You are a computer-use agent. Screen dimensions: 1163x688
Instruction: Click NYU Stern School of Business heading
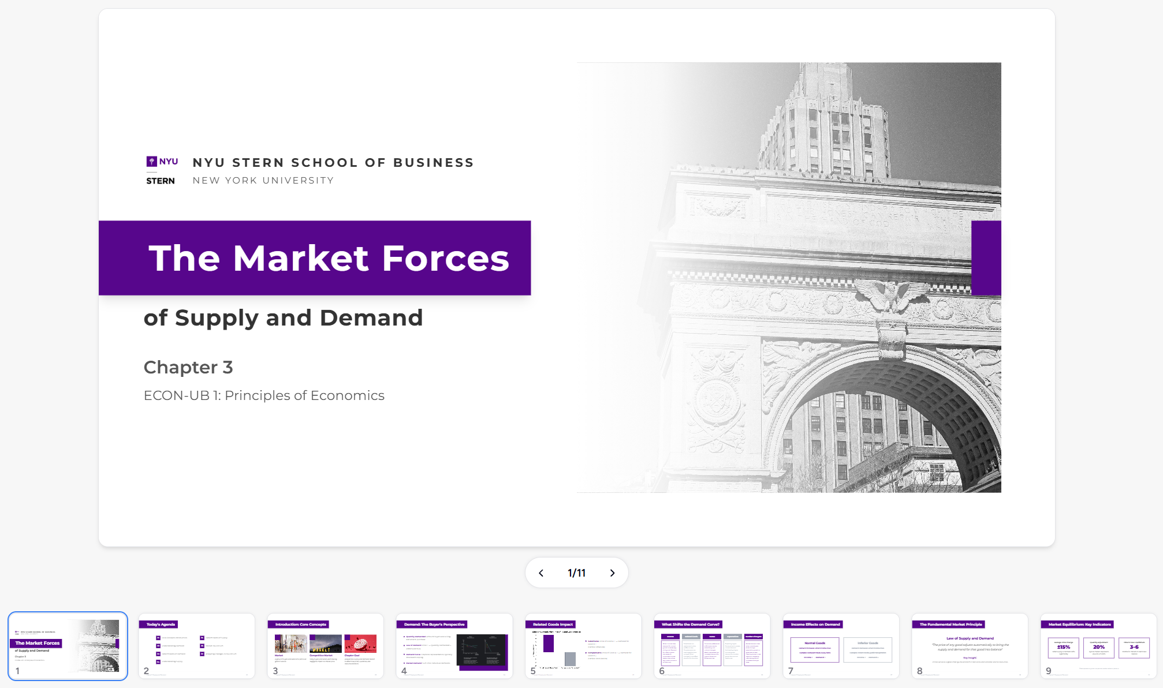pyautogui.click(x=333, y=163)
